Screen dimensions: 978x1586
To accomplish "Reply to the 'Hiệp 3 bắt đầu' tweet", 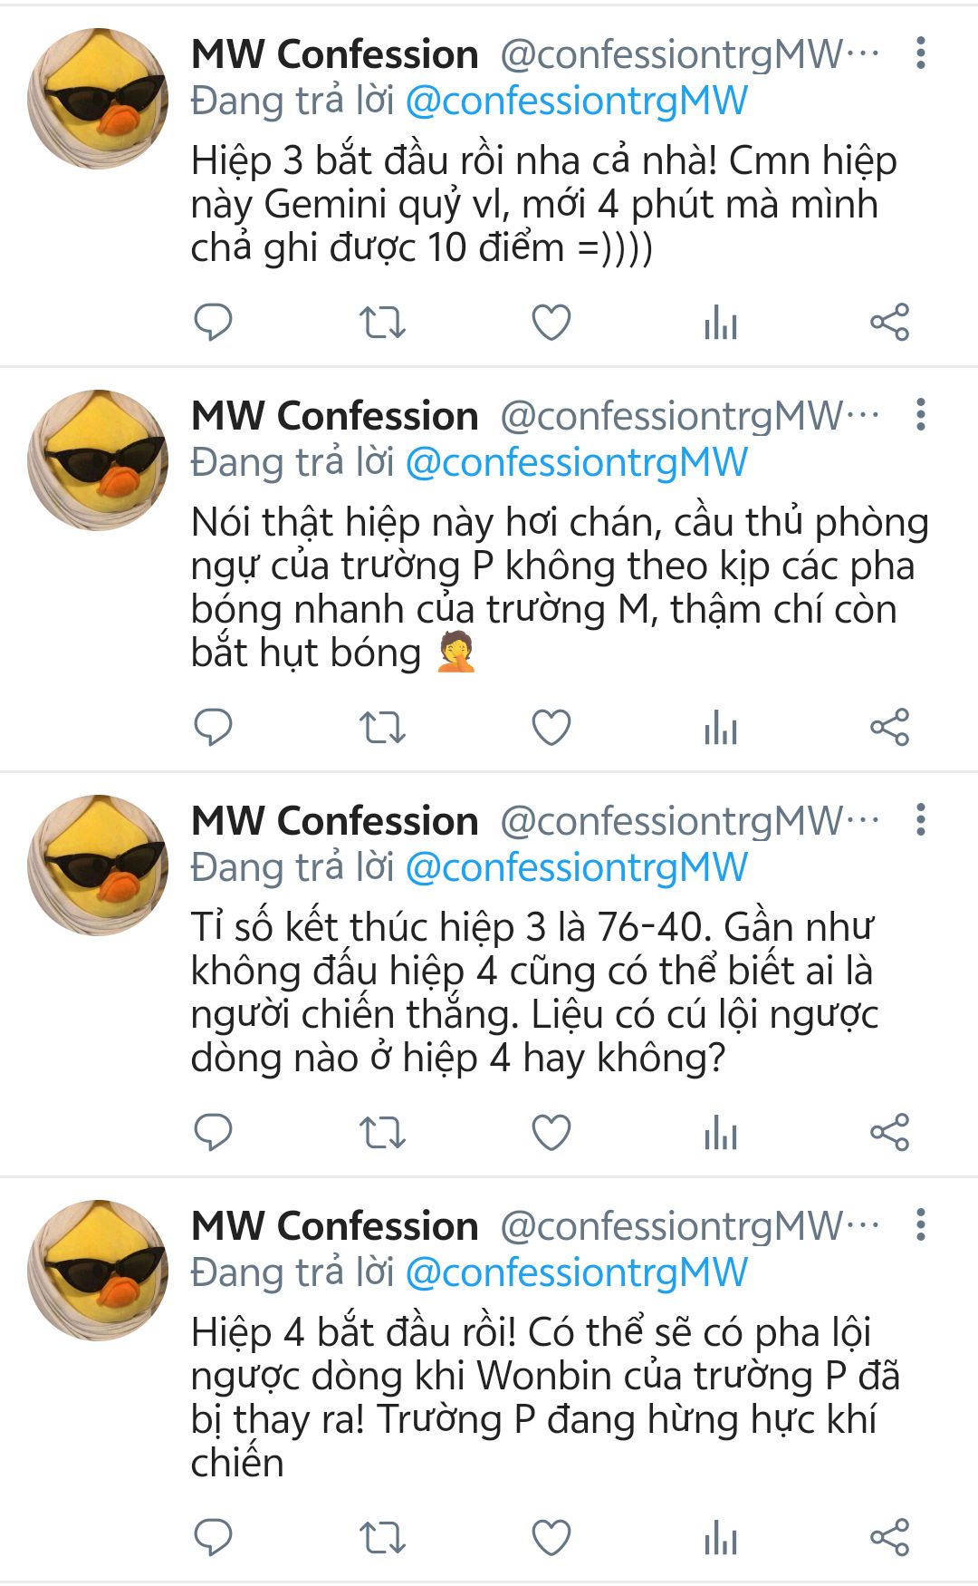I will click(214, 322).
